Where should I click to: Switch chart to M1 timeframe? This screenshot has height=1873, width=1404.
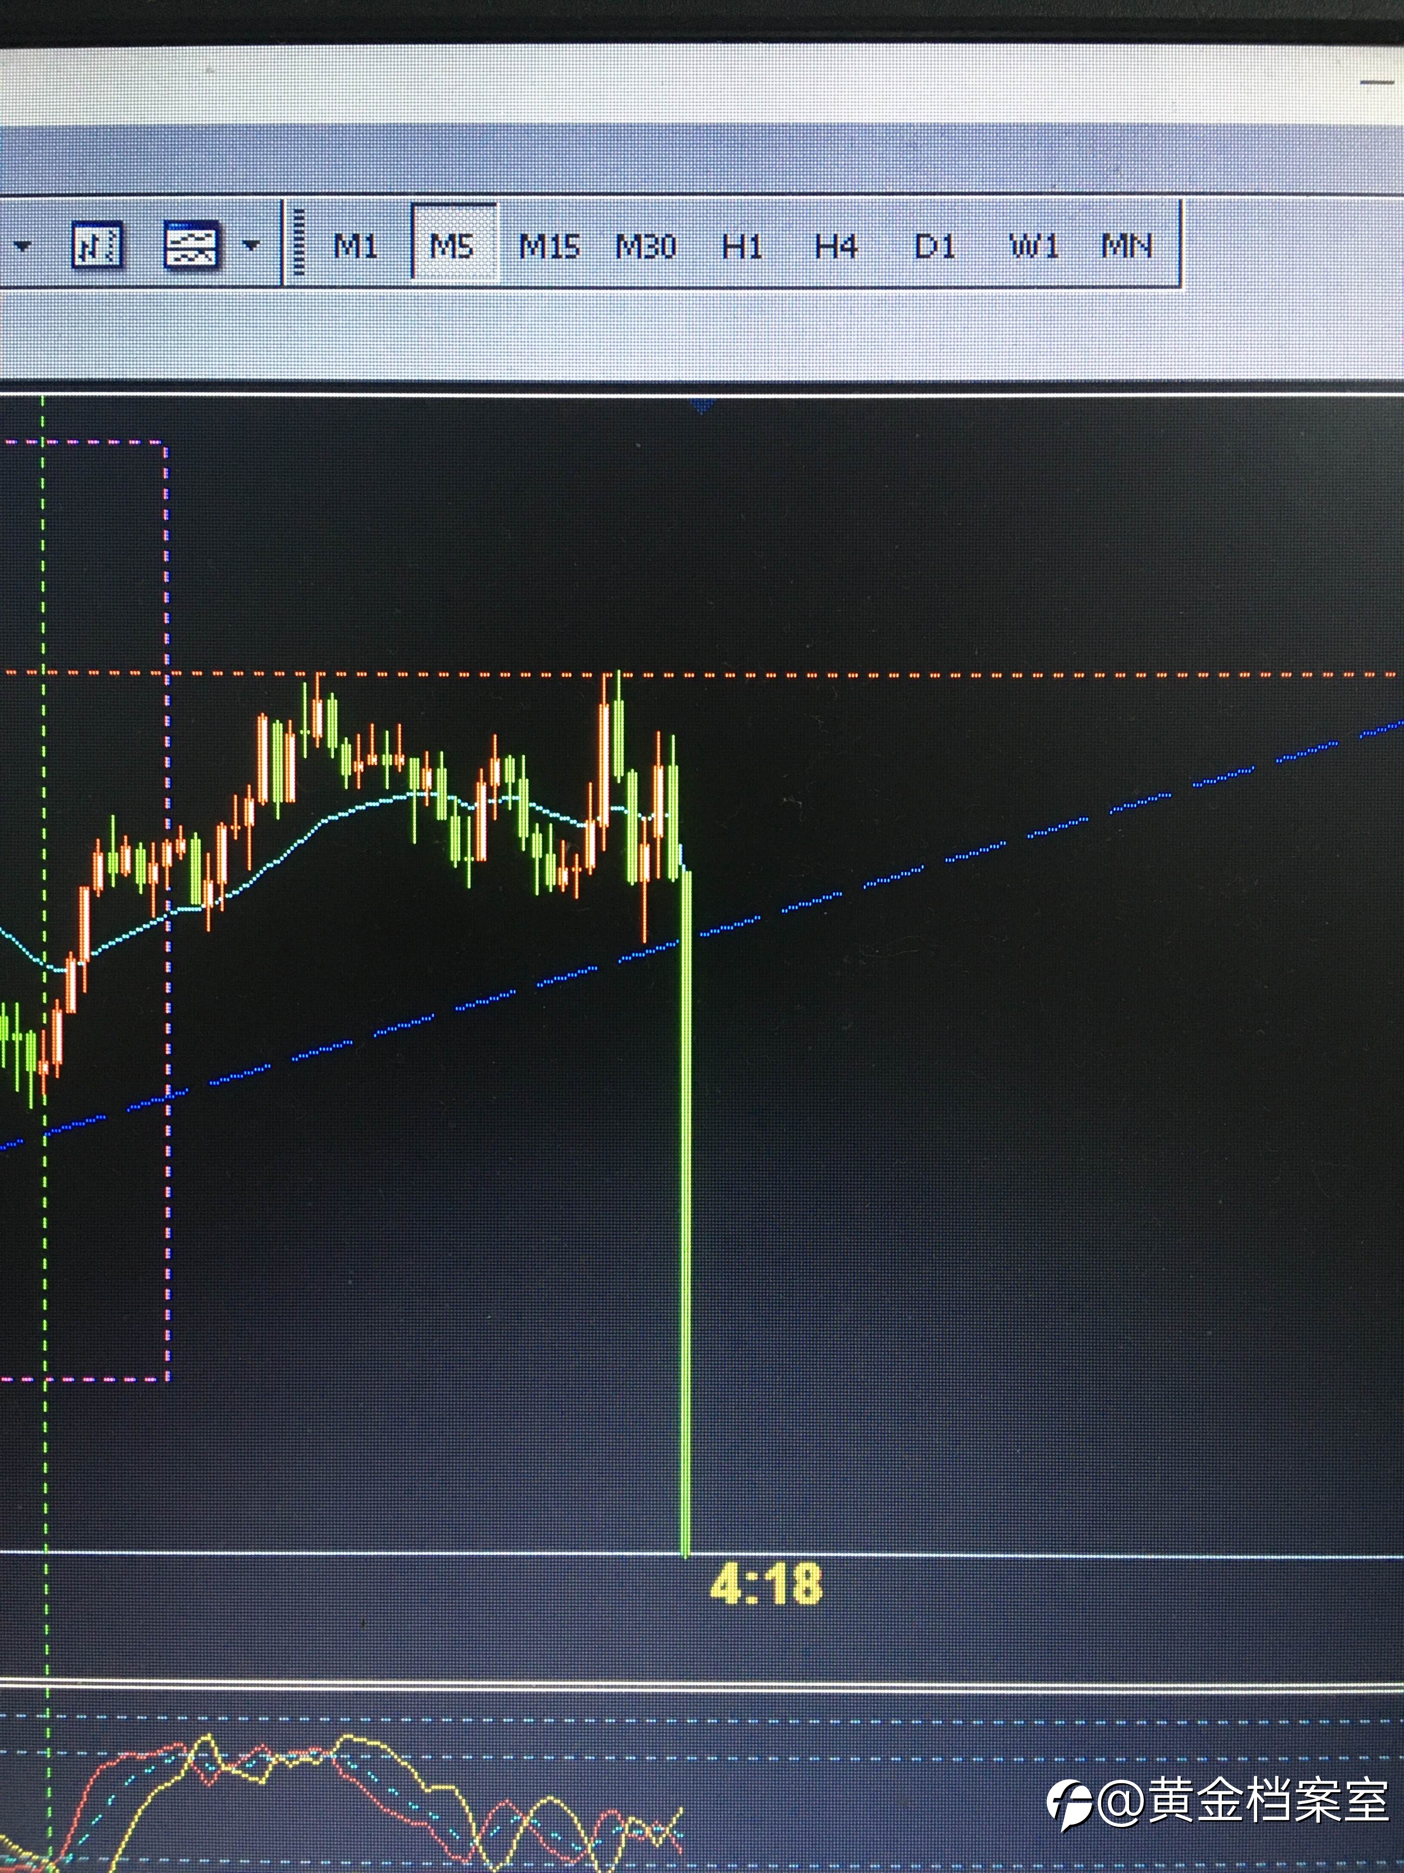click(355, 246)
